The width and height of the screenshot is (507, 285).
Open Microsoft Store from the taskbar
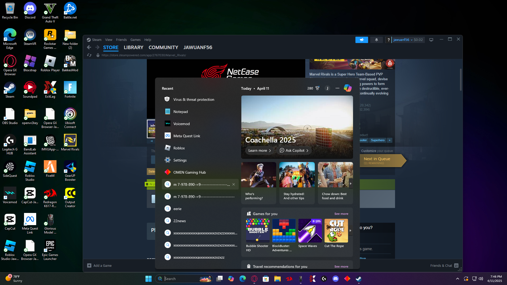tap(266, 279)
